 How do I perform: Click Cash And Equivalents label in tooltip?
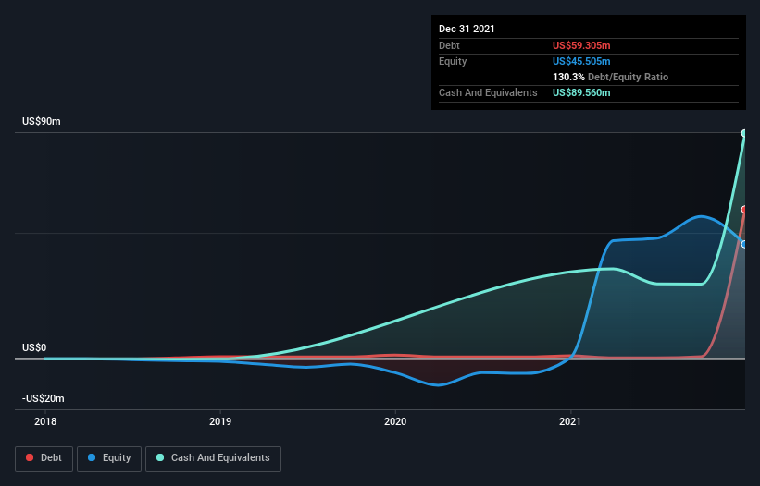coord(488,92)
